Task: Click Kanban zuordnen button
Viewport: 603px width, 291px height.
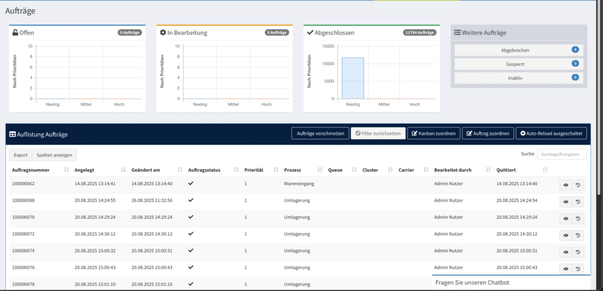Action: click(x=433, y=134)
